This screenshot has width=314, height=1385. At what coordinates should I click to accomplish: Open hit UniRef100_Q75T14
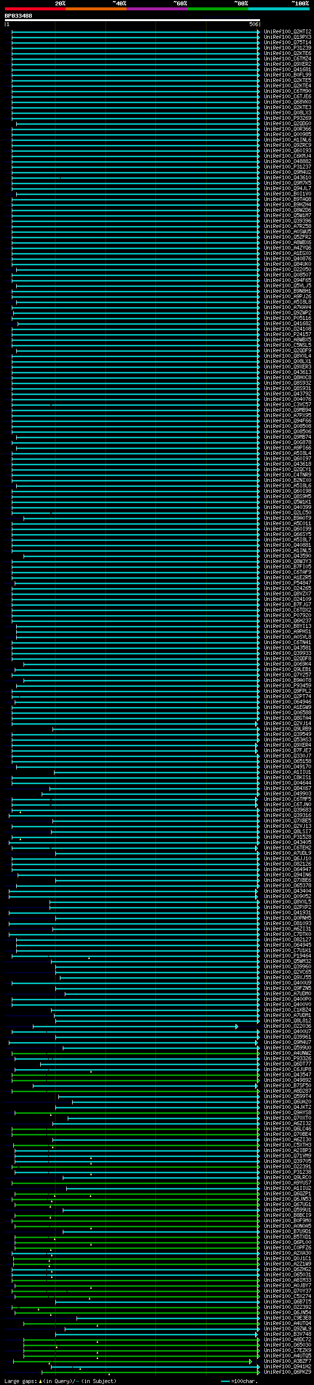coord(288,42)
